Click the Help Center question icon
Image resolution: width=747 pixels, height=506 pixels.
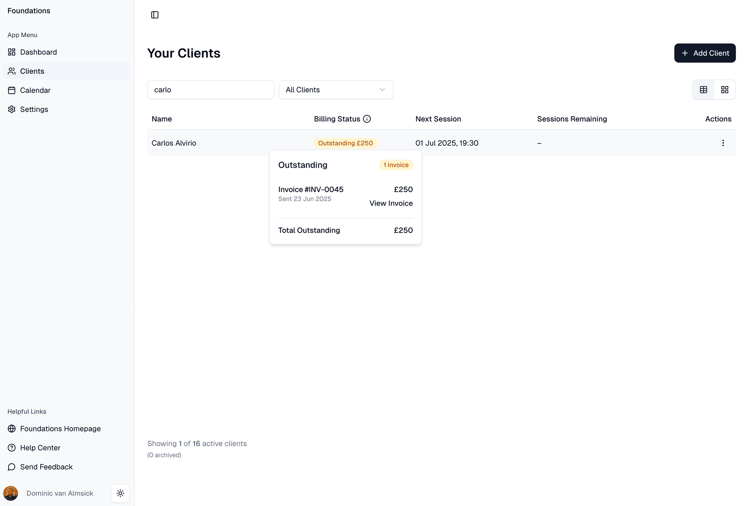(12, 448)
